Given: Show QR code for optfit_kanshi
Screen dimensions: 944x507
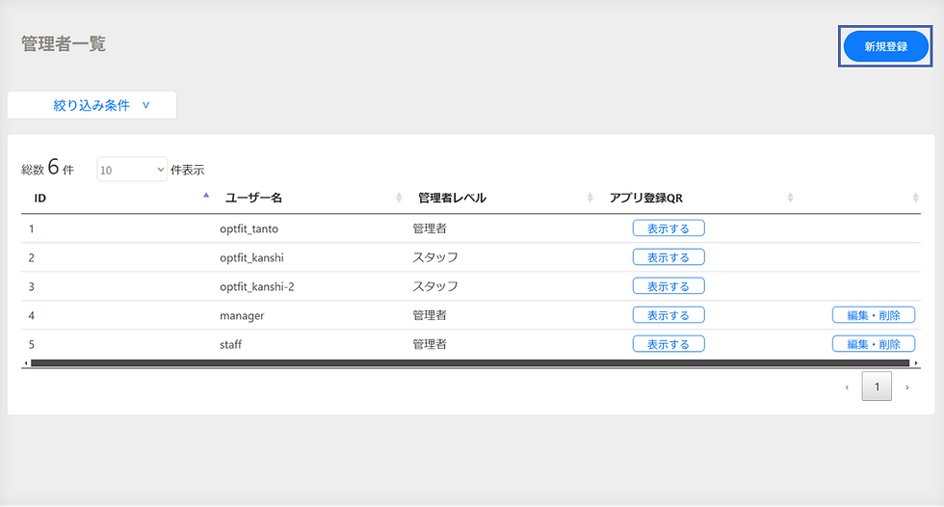Looking at the screenshot, I should [x=669, y=257].
